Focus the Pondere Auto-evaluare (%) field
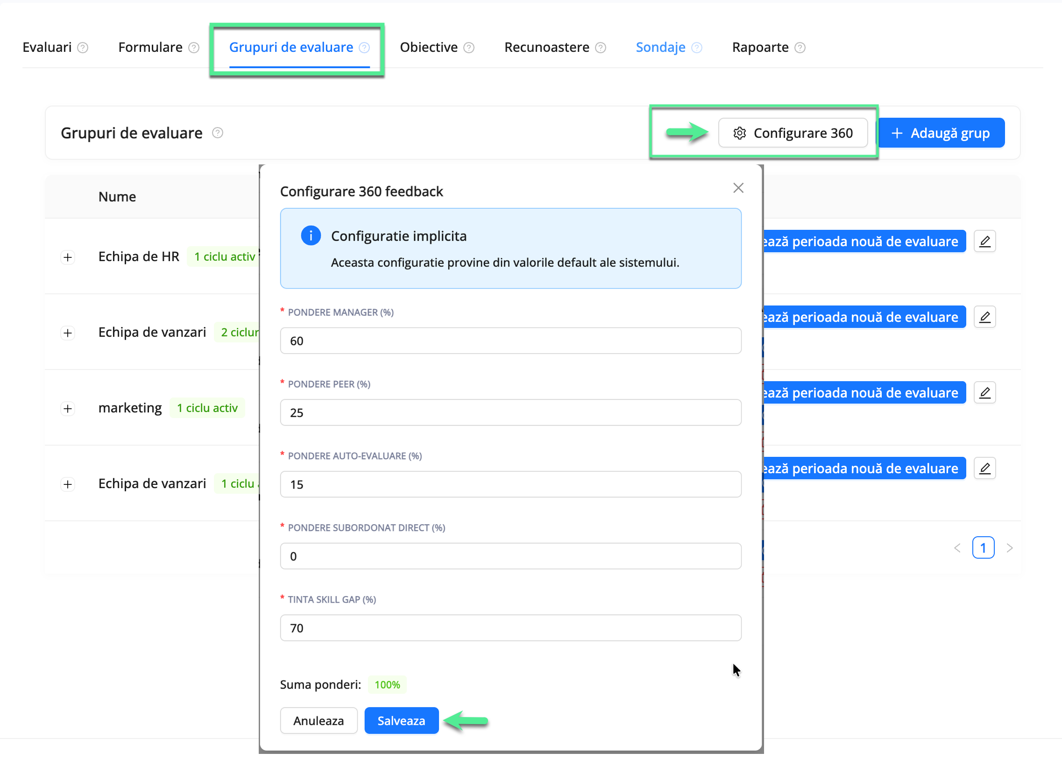Image resolution: width=1062 pixels, height=767 pixels. point(510,484)
